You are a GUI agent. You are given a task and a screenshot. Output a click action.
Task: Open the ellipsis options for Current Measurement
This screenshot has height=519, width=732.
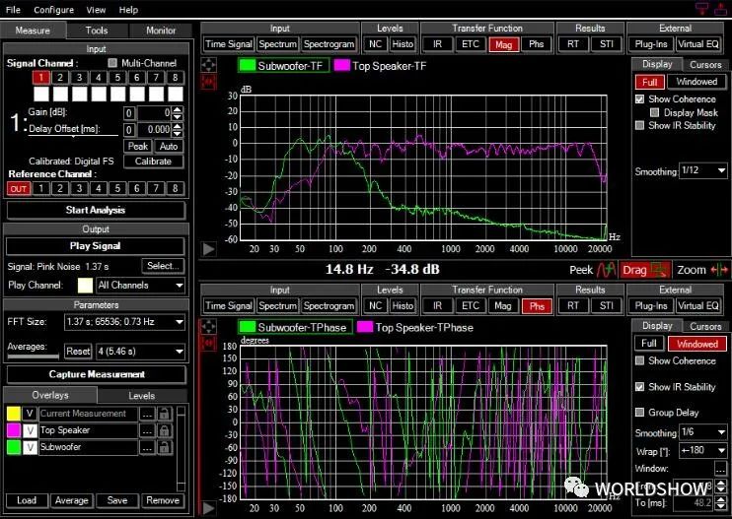148,414
